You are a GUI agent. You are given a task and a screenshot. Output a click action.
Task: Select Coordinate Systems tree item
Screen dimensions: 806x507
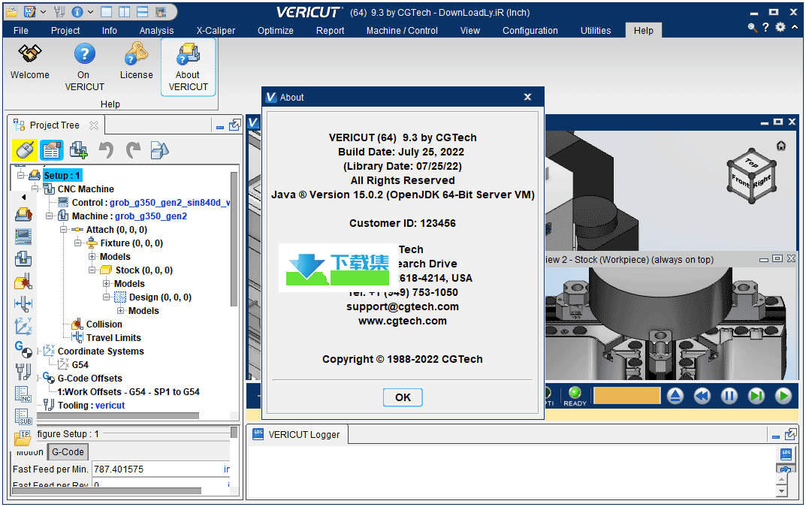pyautogui.click(x=101, y=352)
